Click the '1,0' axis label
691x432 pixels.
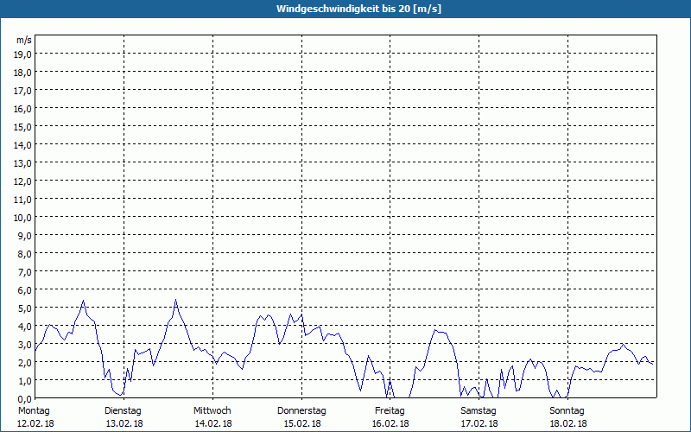(25, 380)
